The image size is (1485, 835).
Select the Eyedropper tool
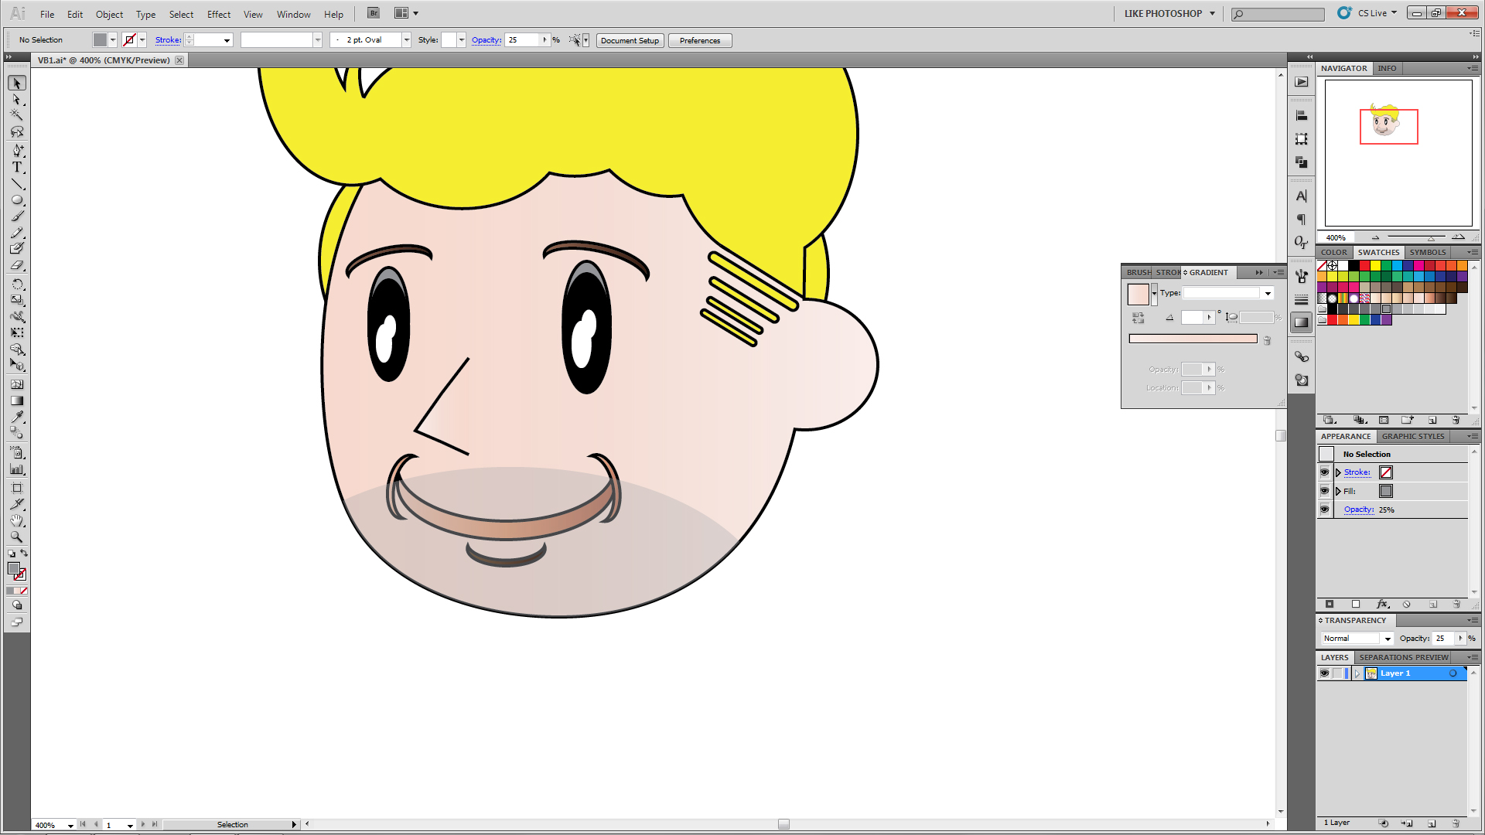17,417
